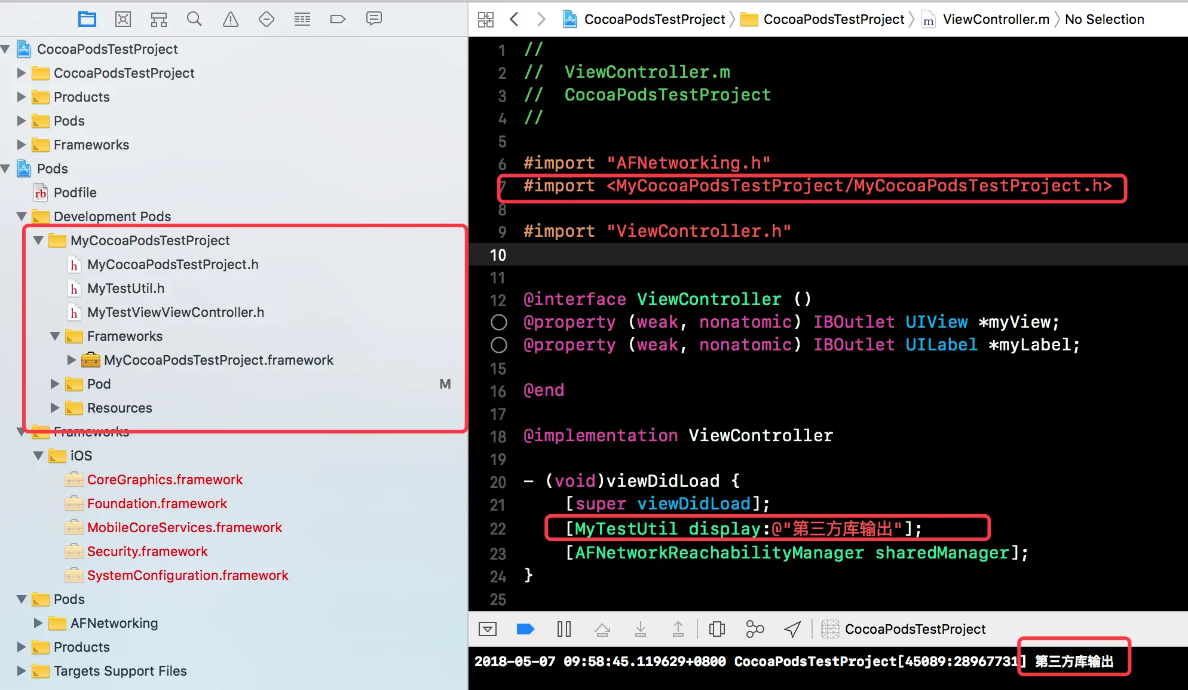Open the Project navigator folder icon
Viewport: 1188px width, 690px height.
click(x=87, y=19)
